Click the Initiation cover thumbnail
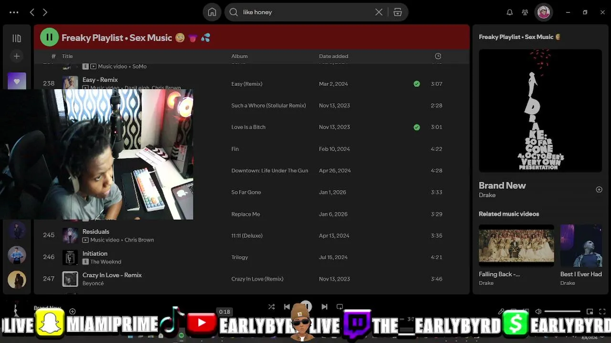 (x=70, y=257)
